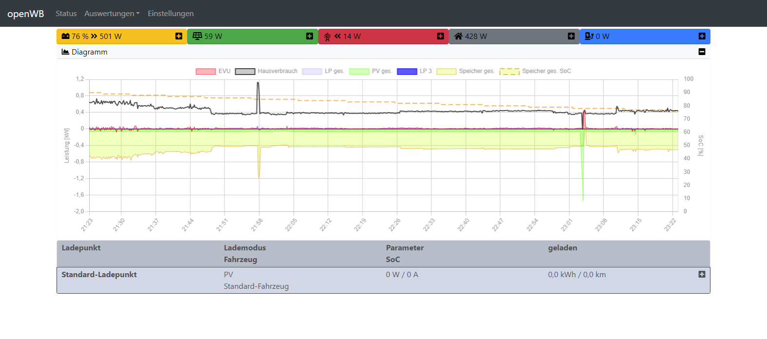Expand the yellow battery storage card
The image size is (767, 339).
(179, 36)
